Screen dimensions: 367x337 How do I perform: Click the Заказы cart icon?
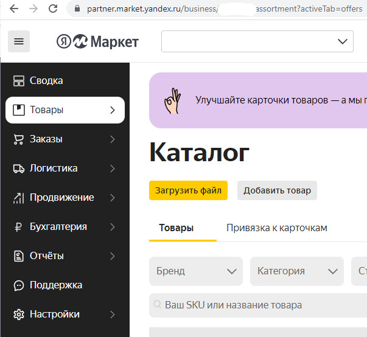18,139
